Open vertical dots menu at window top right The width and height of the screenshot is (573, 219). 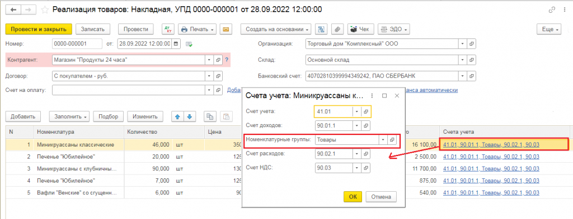564,10
